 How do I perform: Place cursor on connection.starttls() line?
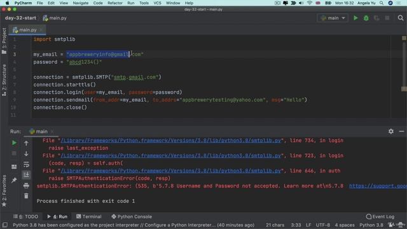click(64, 85)
